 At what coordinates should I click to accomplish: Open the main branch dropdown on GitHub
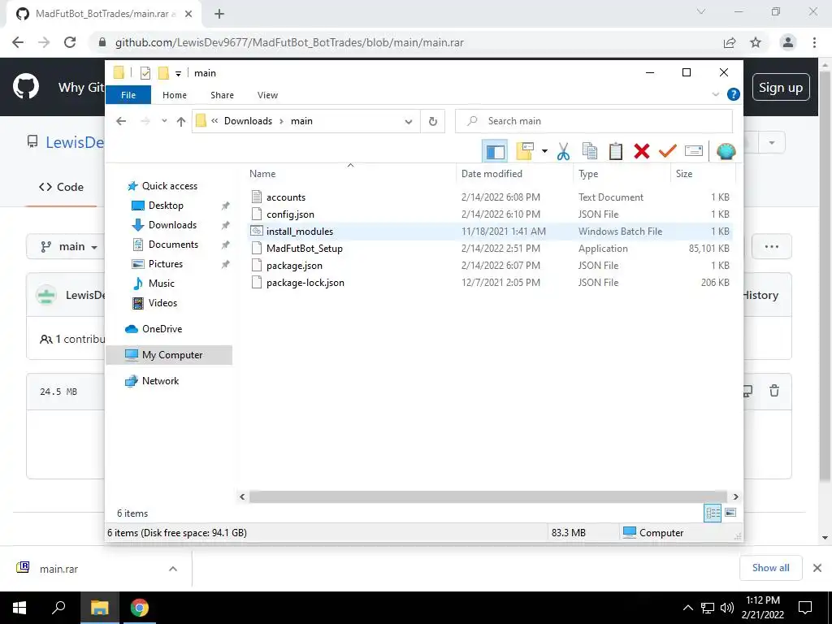pyautogui.click(x=70, y=247)
